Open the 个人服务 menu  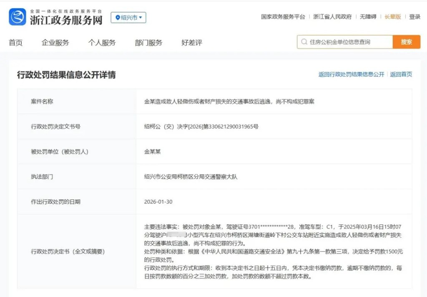tap(102, 42)
